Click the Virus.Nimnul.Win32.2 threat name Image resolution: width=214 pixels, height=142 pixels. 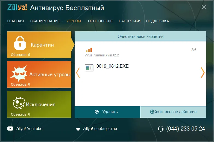[102, 55]
